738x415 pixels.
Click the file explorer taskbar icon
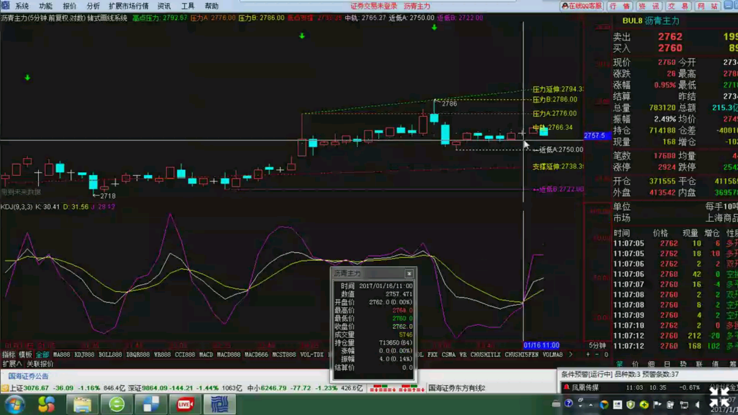point(82,405)
